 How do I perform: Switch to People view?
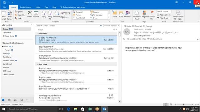click(x=15, y=100)
